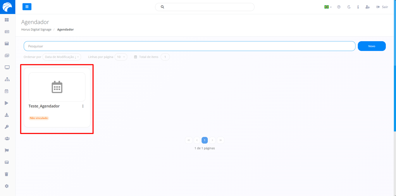
Task: Open the key icon in sidebar
Action: point(7,127)
